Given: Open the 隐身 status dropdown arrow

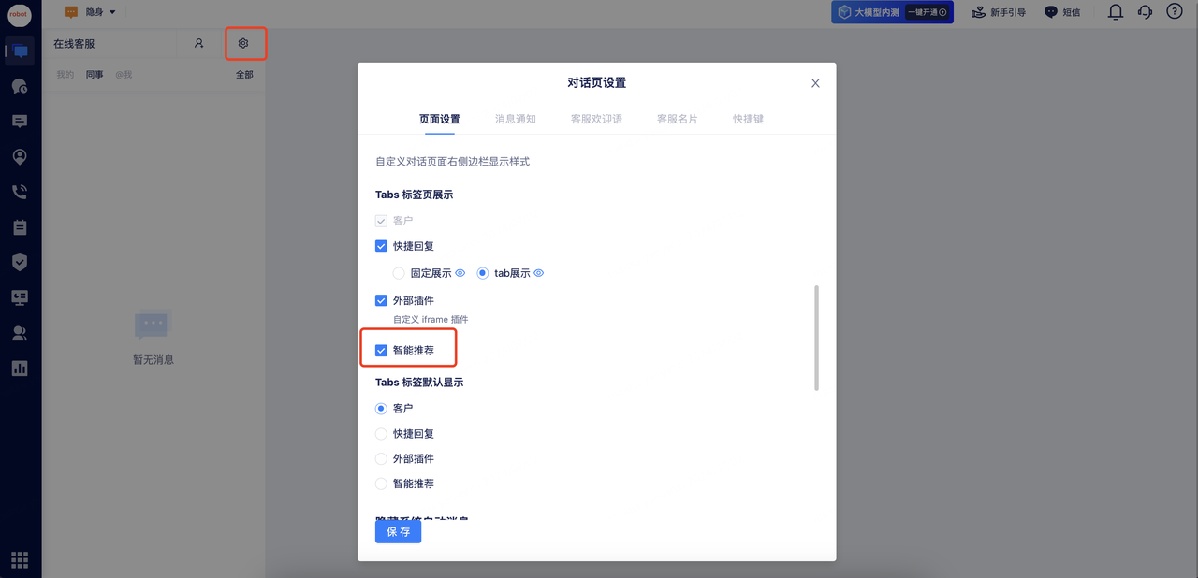Looking at the screenshot, I should coord(112,13).
